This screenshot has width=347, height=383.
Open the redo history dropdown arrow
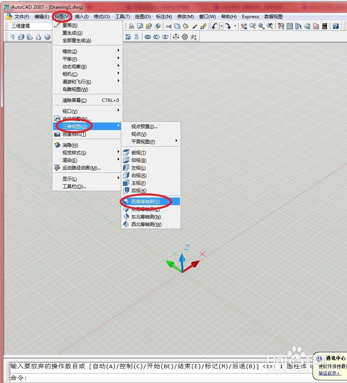(235, 26)
